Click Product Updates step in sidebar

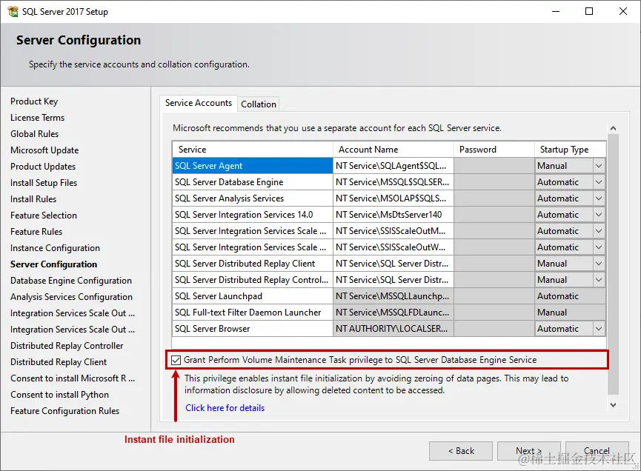point(43,167)
